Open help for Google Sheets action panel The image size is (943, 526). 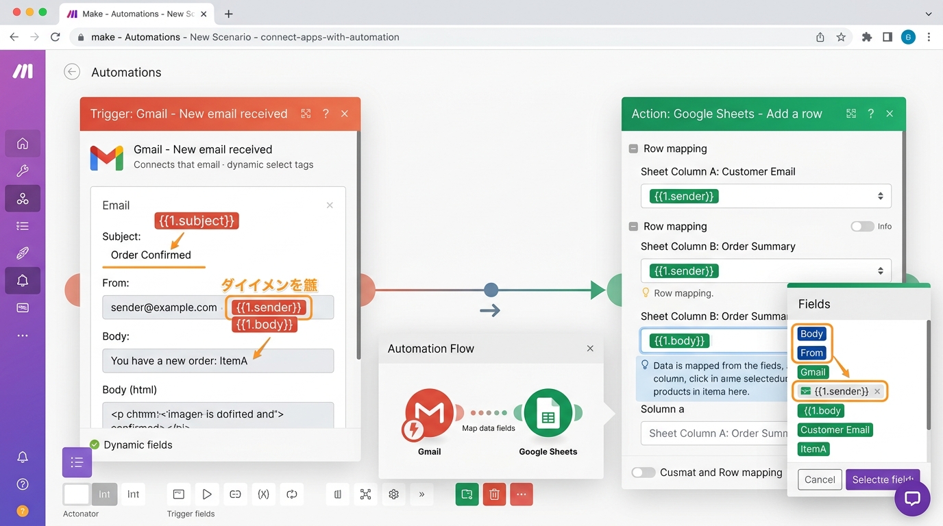pyautogui.click(x=870, y=114)
